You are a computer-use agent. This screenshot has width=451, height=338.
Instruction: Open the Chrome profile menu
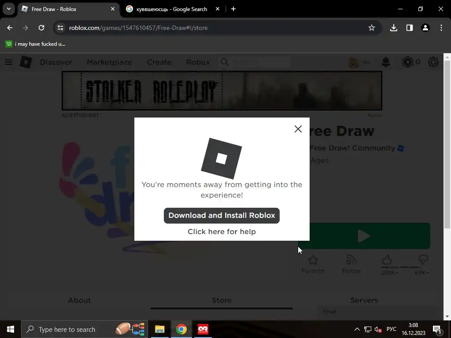(x=425, y=28)
